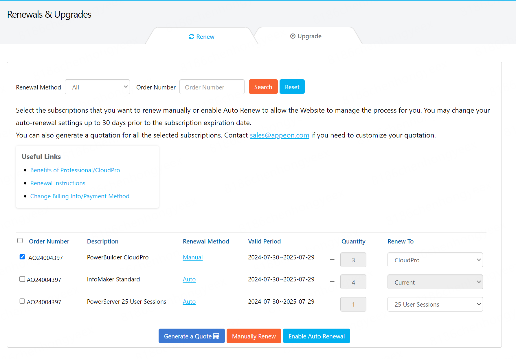
Task: Open the sales@appeon.com email link
Action: tap(280, 135)
